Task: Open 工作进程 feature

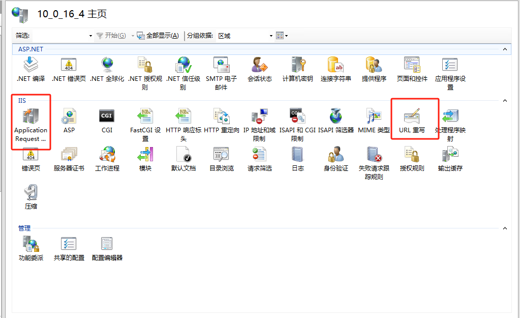Action: 107,159
